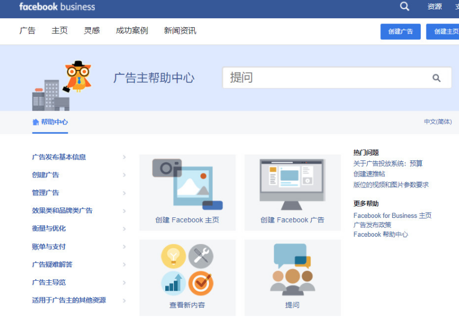
Task: Open 广告疑难解答 sidebar link
Action: [52, 265]
